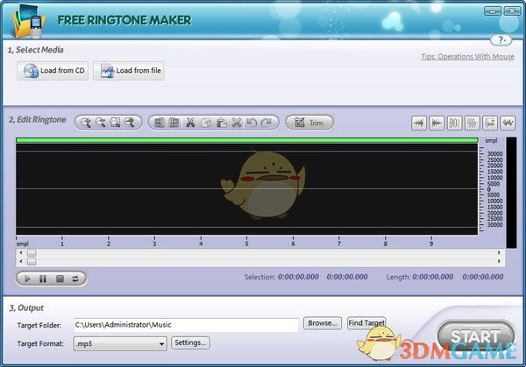Apply the fade-out waveform effect
The height and width of the screenshot is (367, 526).
(x=437, y=123)
